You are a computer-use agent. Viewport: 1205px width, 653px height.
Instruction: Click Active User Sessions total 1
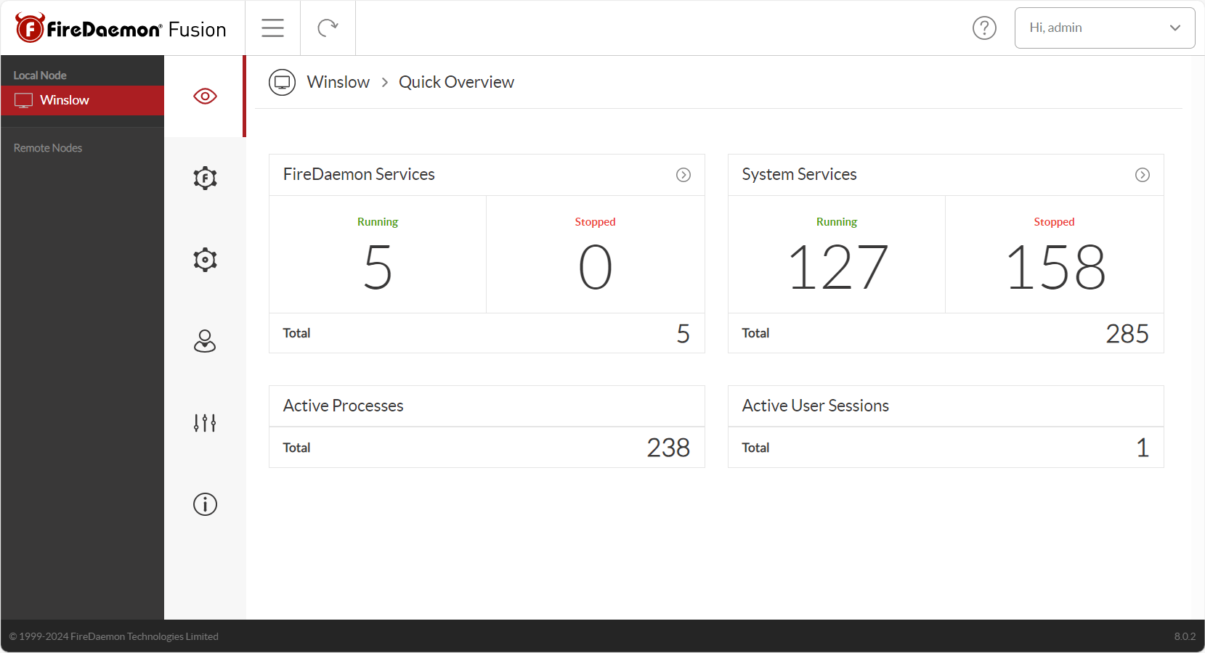1143,448
